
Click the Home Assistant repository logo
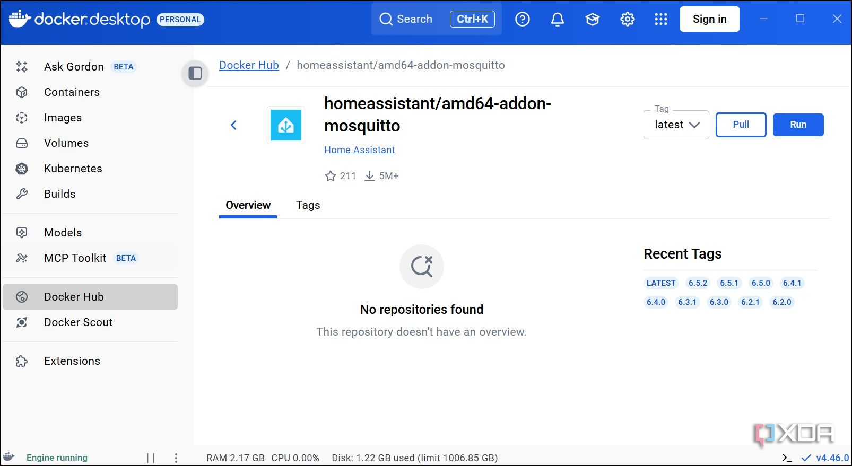point(286,125)
